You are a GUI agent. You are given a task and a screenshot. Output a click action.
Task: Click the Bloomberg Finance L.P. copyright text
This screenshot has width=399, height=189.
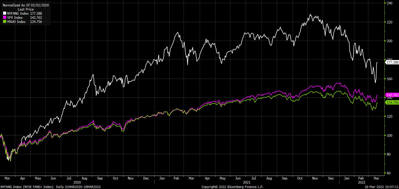click(232, 187)
